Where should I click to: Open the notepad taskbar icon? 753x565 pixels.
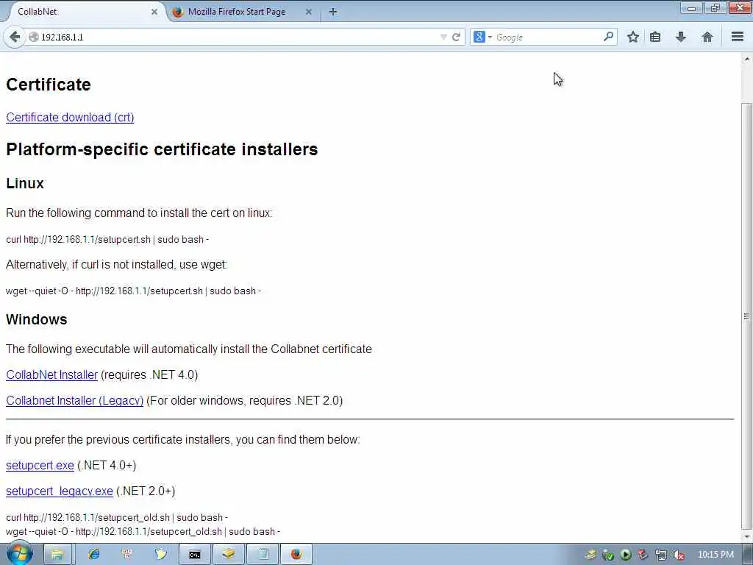(263, 555)
